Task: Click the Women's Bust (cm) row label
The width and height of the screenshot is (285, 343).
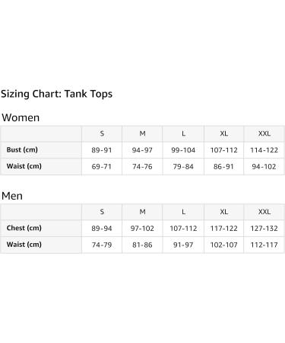Action: pyautogui.click(x=22, y=149)
